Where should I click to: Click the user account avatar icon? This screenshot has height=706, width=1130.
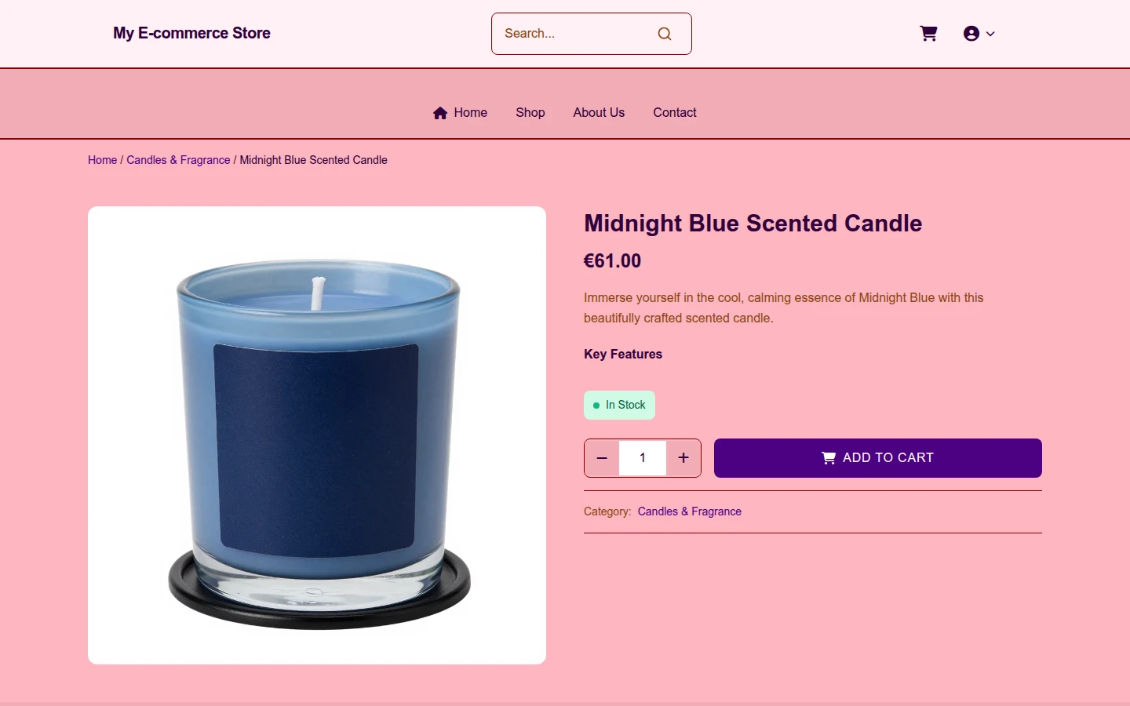[x=971, y=34]
